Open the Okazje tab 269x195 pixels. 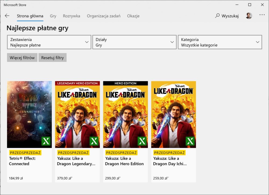tap(133, 16)
